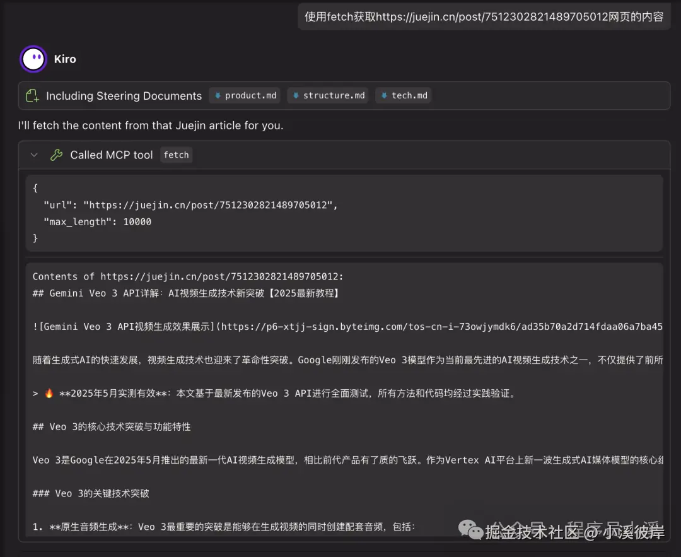This screenshot has height=557, width=681.
Task: Open the structure.md steering document
Action: pyautogui.click(x=328, y=95)
